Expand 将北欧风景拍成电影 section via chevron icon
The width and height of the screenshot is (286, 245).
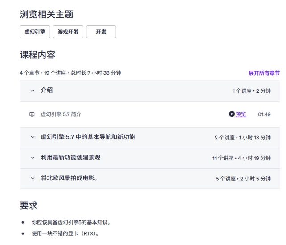tap(32, 179)
